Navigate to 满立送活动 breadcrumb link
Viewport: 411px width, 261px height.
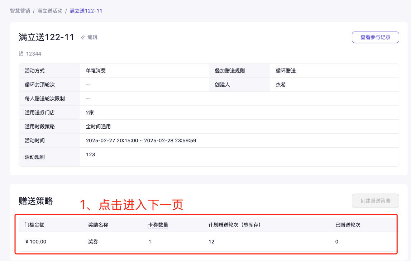click(50, 11)
